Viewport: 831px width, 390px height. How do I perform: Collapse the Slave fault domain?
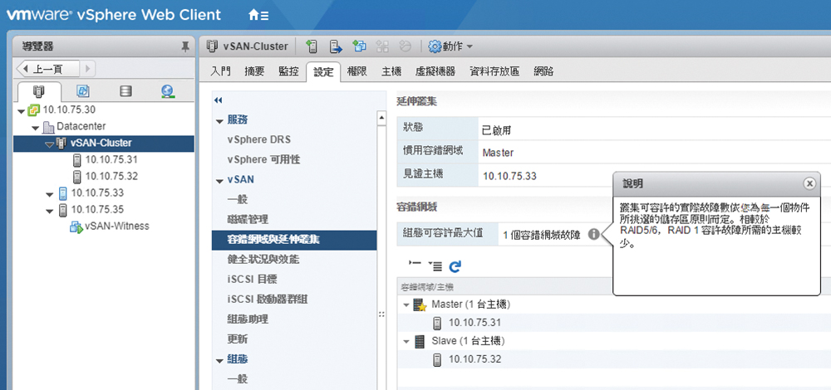point(406,342)
